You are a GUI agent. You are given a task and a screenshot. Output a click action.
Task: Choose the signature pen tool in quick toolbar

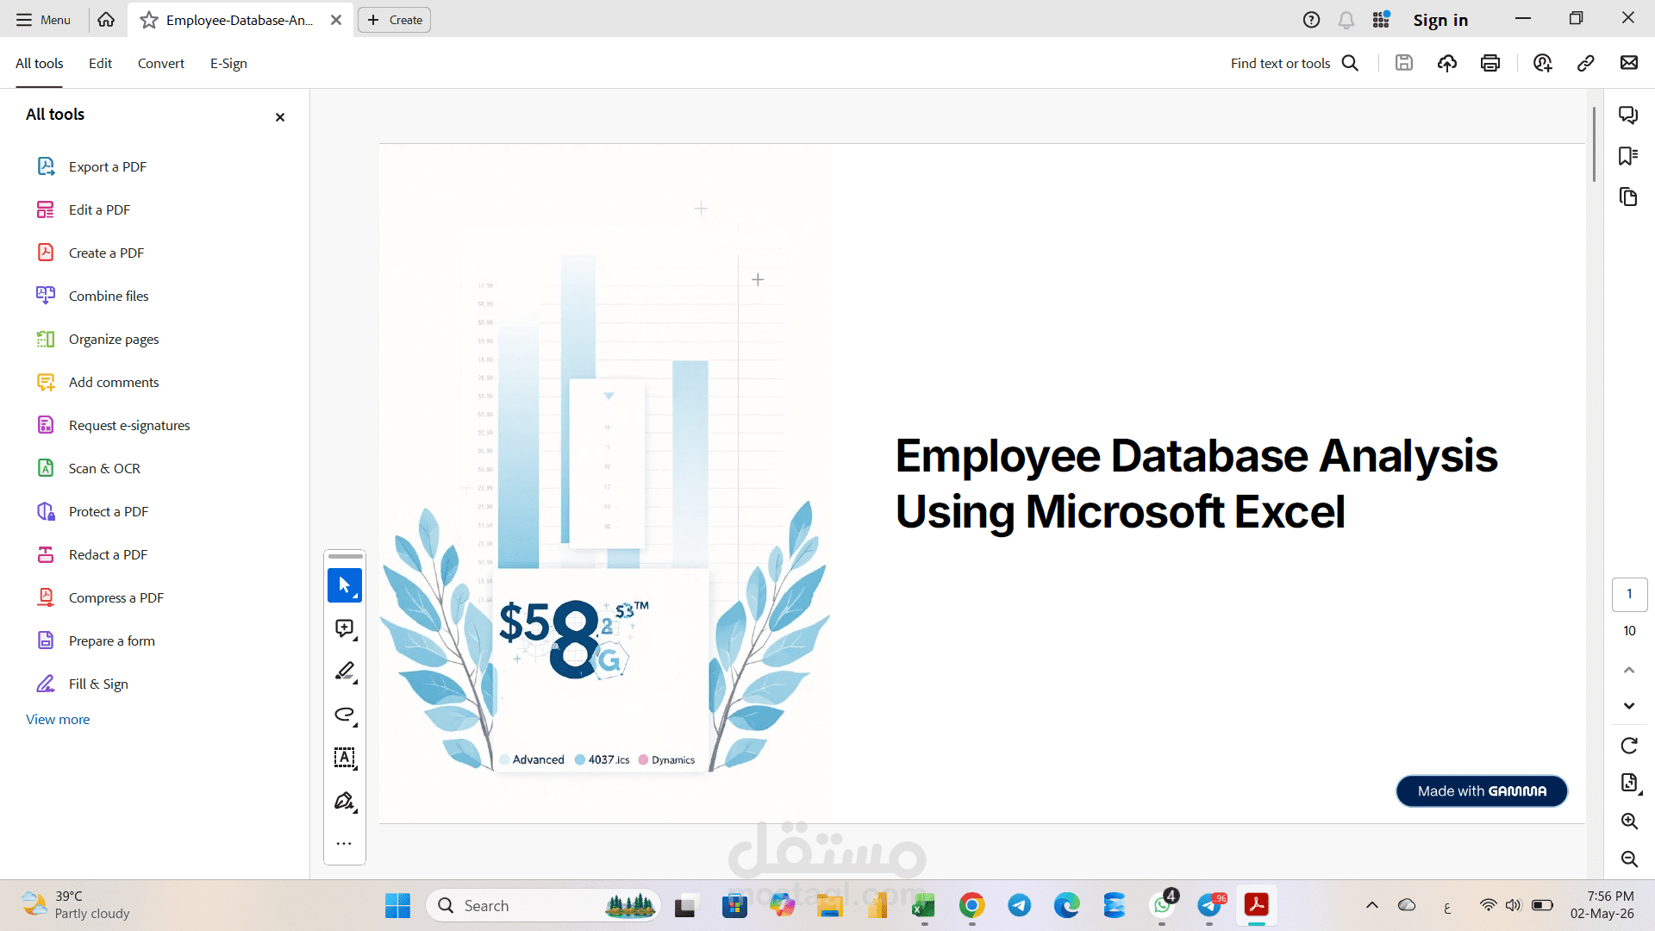point(345,801)
